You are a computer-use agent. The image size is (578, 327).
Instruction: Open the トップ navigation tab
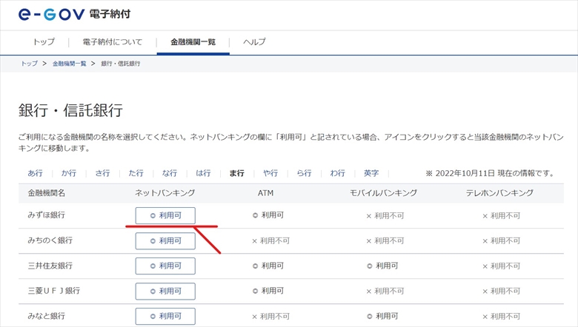click(x=44, y=42)
